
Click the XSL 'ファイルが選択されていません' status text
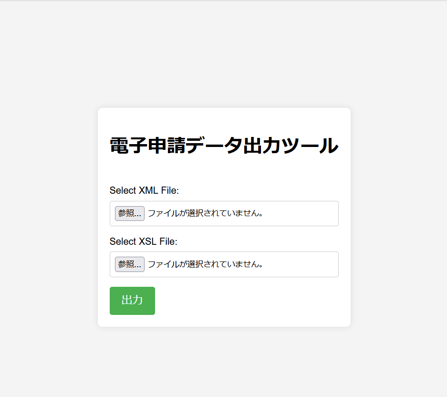click(205, 264)
